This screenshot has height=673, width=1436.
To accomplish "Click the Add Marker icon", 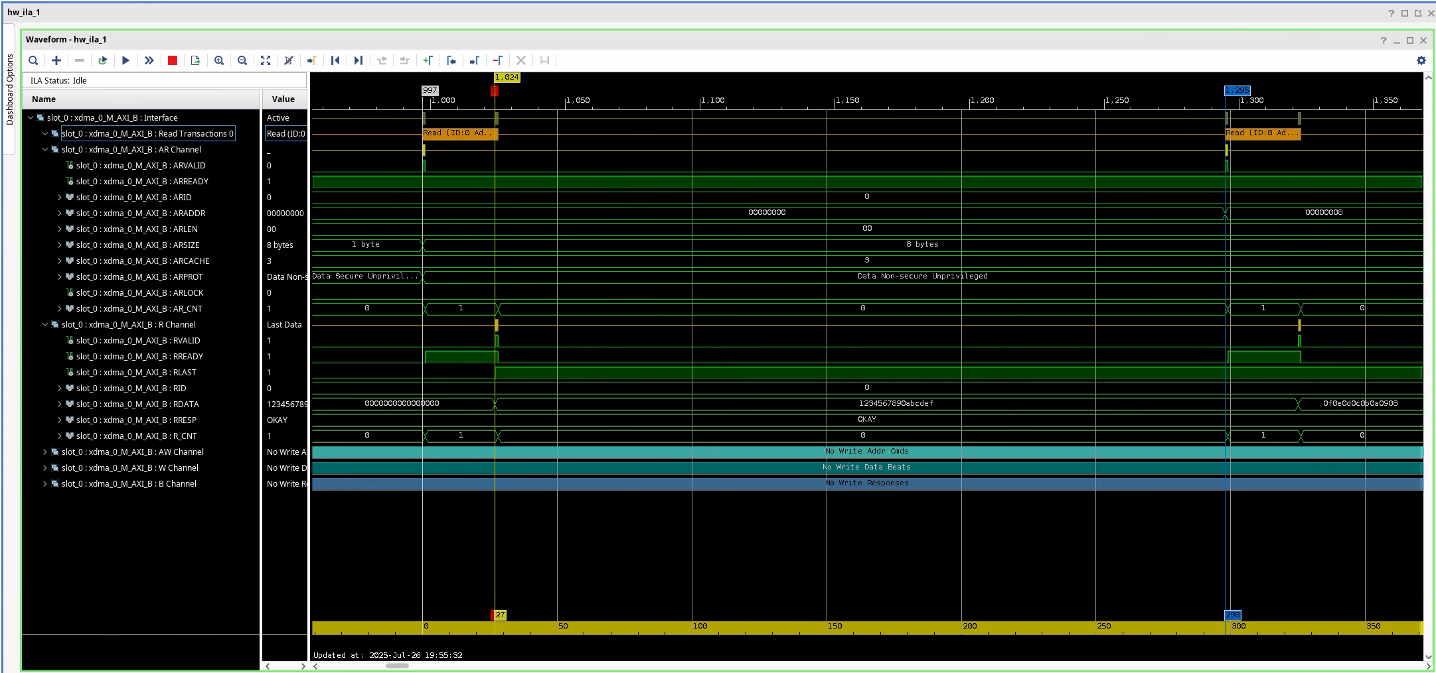I will click(x=428, y=60).
